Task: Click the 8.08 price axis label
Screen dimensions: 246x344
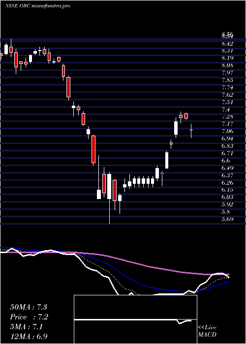Action: click(x=227, y=65)
